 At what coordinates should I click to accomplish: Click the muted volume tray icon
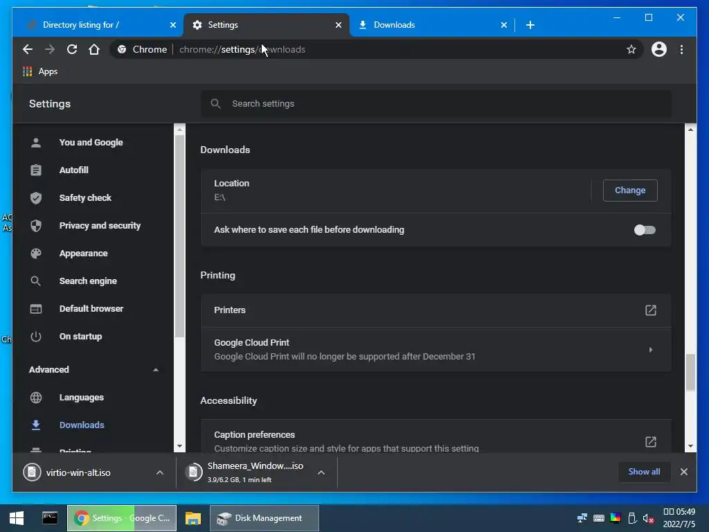648,518
